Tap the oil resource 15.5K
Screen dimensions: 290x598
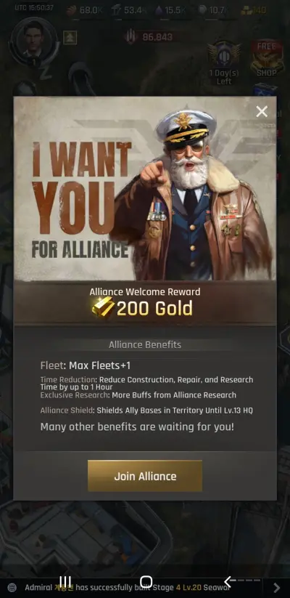pos(170,10)
